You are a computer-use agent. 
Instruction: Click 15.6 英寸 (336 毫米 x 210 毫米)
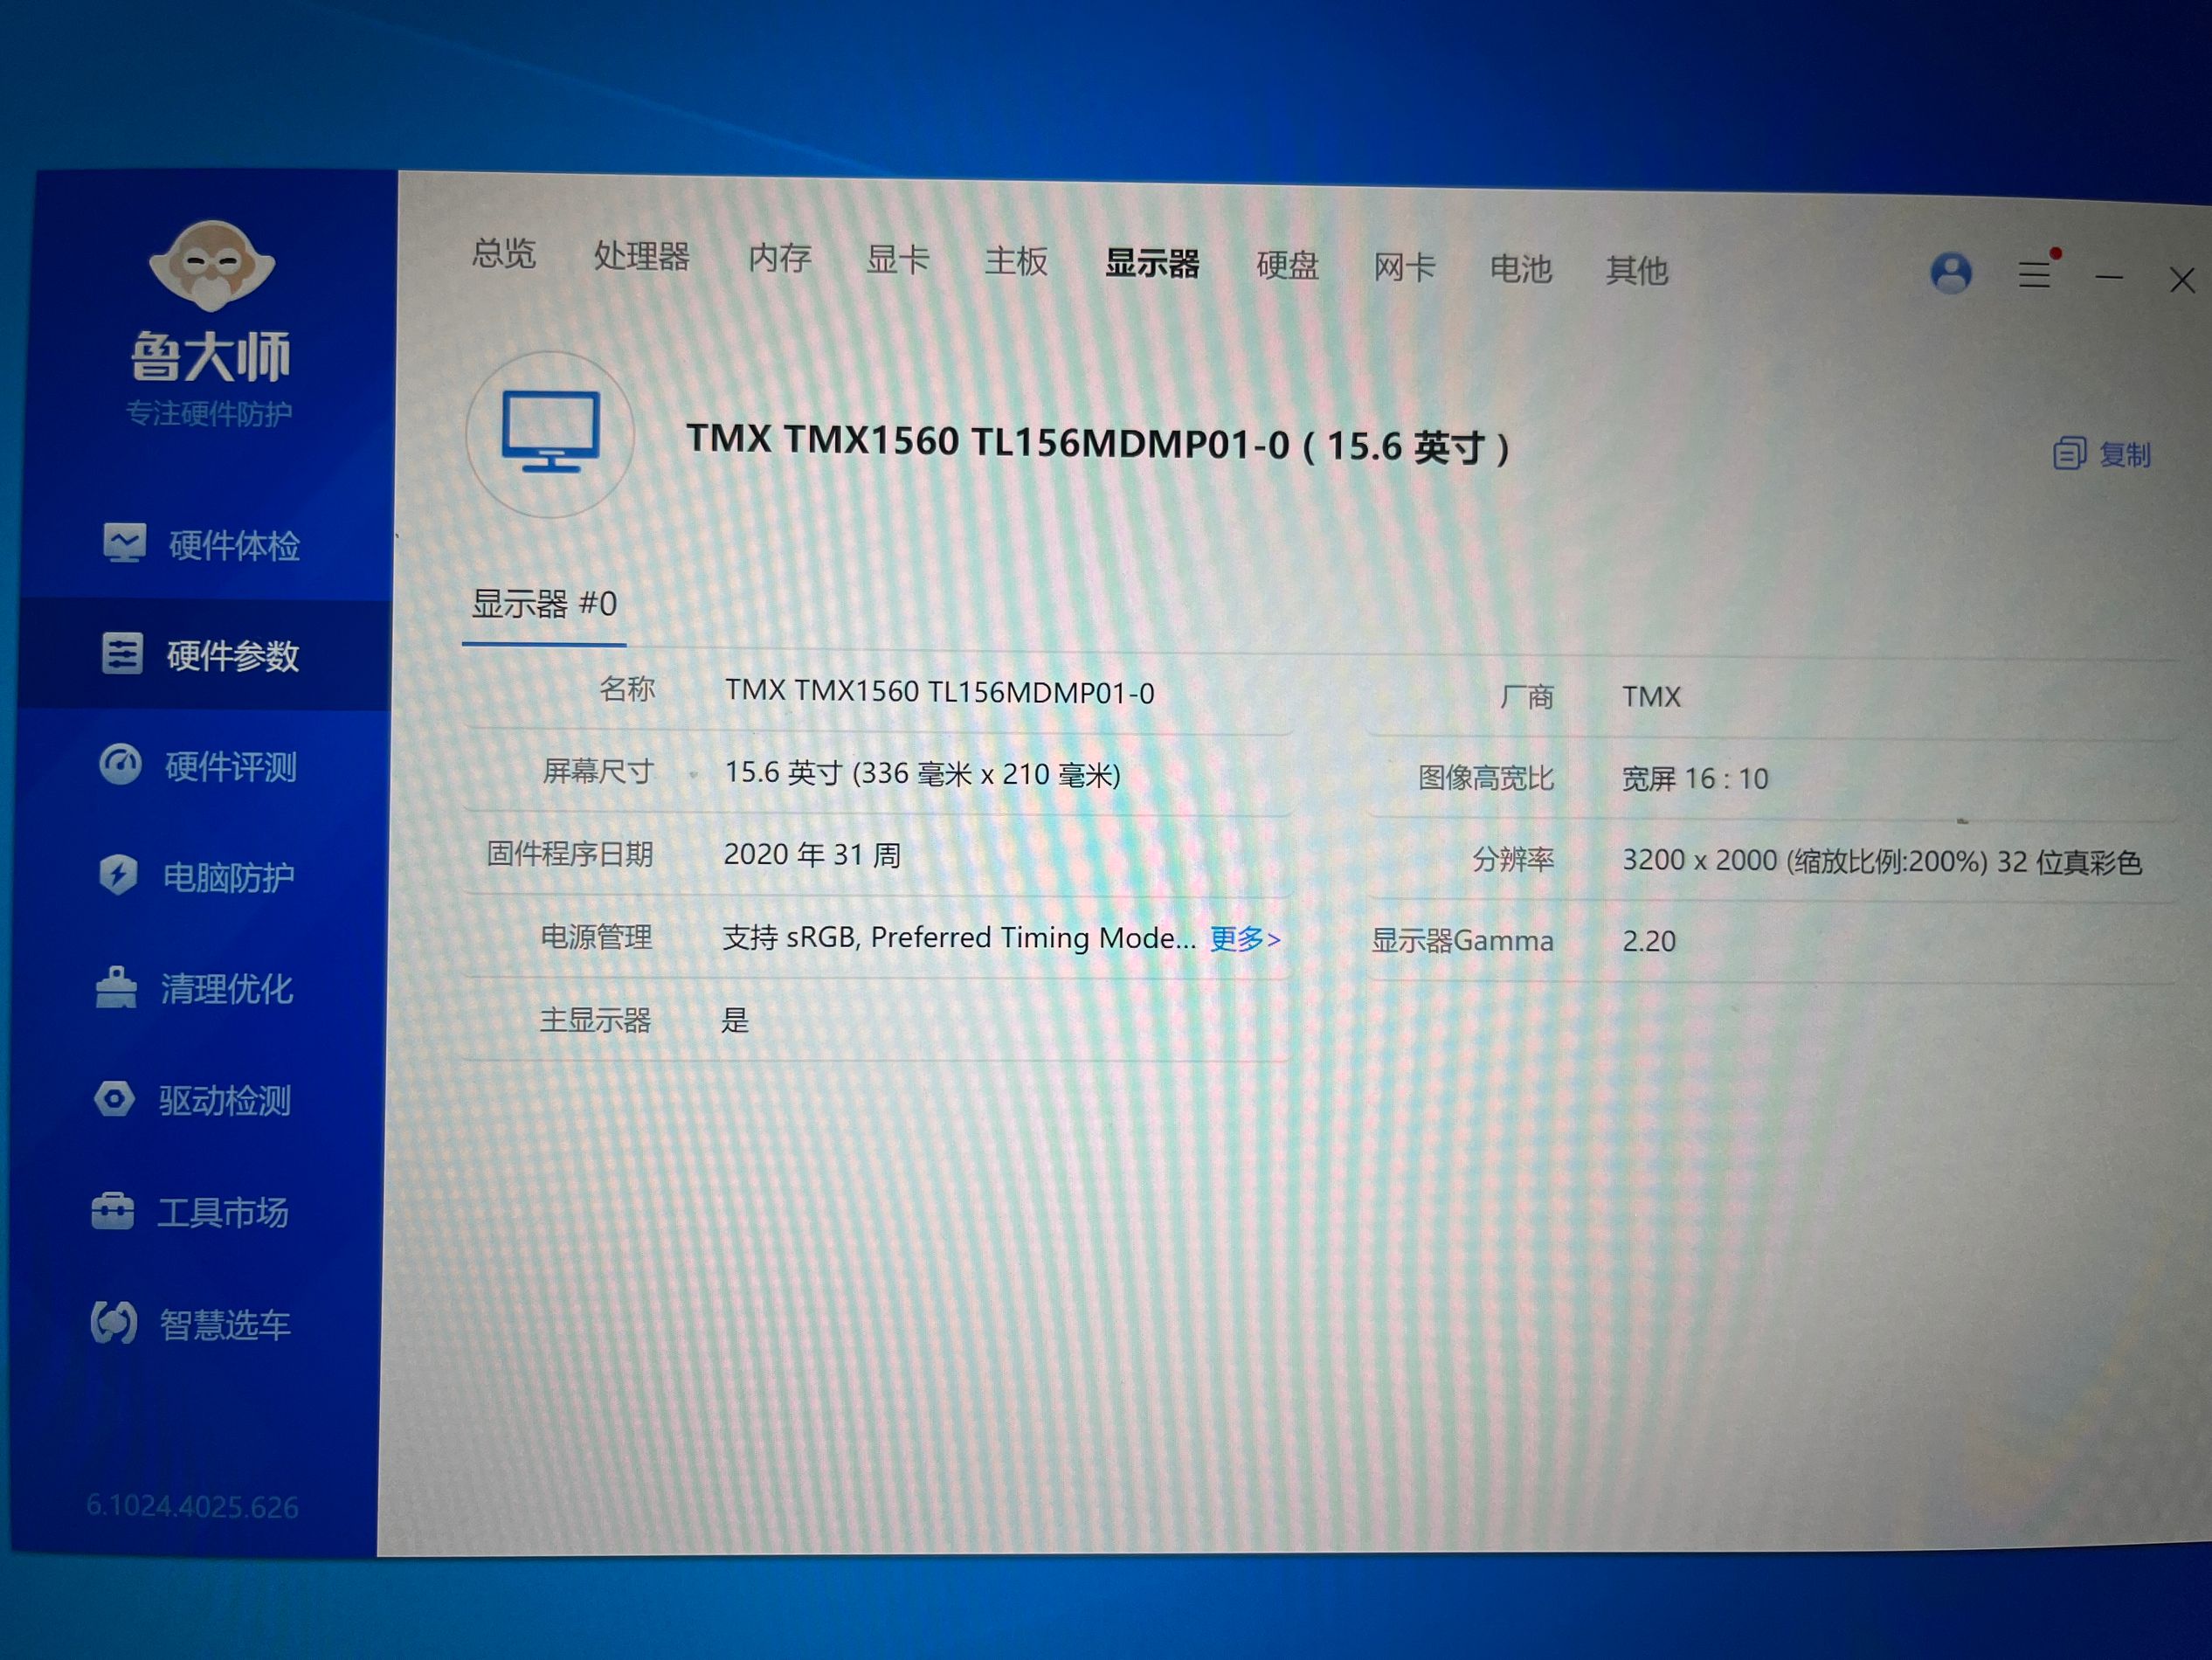click(x=922, y=773)
